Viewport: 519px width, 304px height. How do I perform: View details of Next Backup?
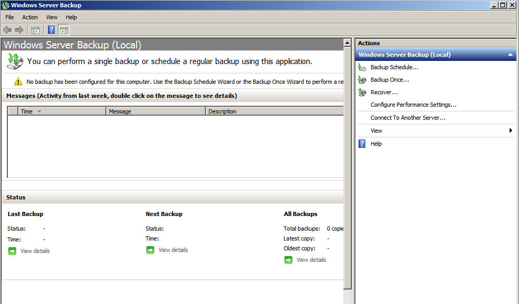click(173, 250)
